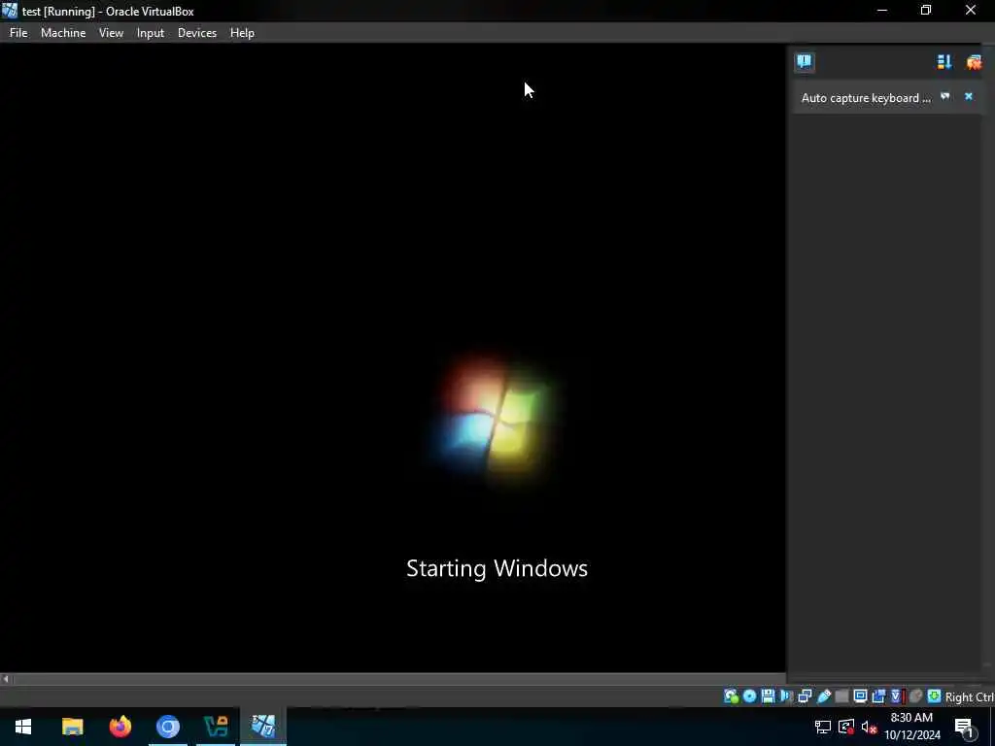The height and width of the screenshot is (746, 995).
Task: Click the gray shared folders status icon
Action: click(842, 696)
